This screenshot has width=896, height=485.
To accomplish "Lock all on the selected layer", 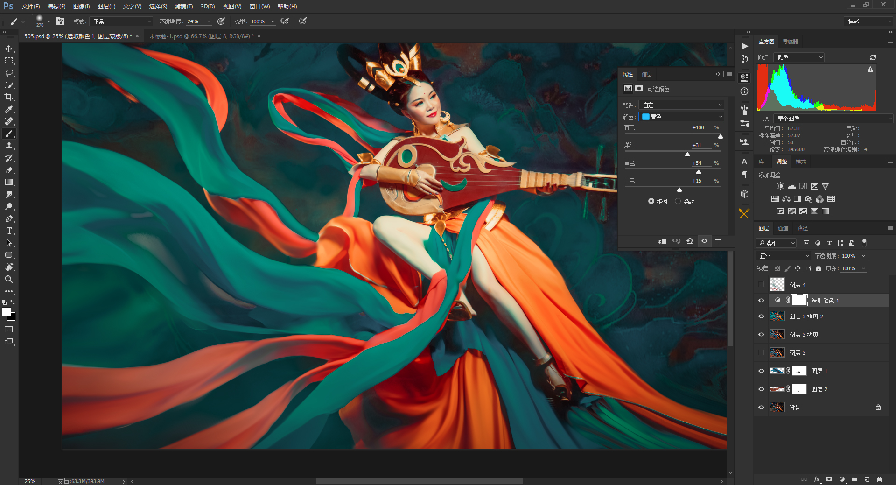I will 819,268.
